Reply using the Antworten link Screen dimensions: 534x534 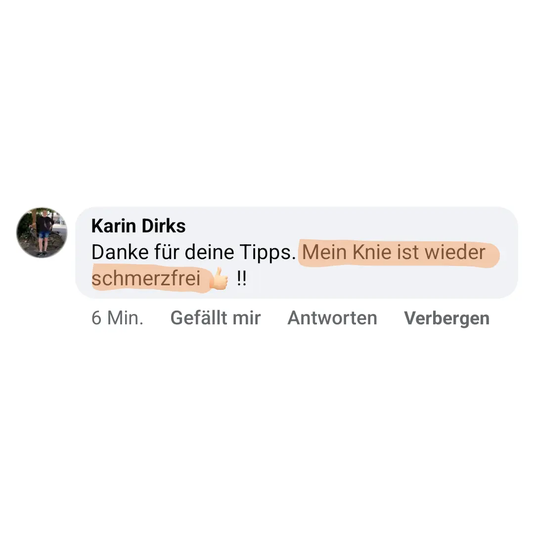[332, 318]
